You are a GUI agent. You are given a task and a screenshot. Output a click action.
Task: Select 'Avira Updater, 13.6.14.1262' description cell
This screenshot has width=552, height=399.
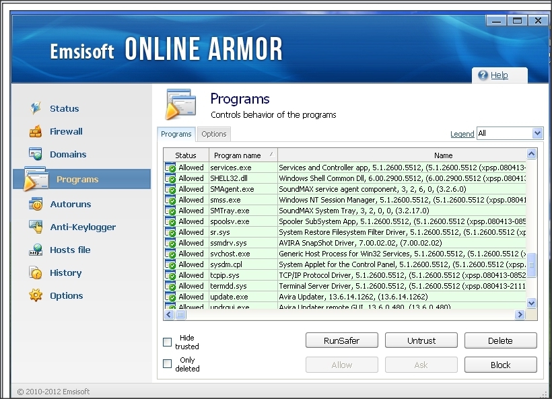(x=402, y=297)
